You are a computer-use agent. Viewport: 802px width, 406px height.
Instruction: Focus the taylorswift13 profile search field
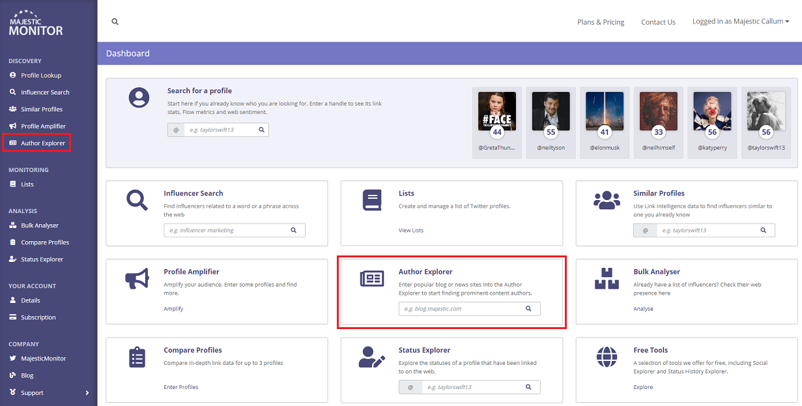(220, 130)
